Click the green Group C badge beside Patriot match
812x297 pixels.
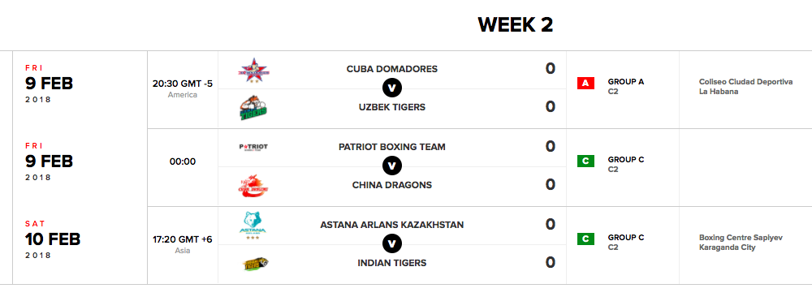click(x=585, y=161)
